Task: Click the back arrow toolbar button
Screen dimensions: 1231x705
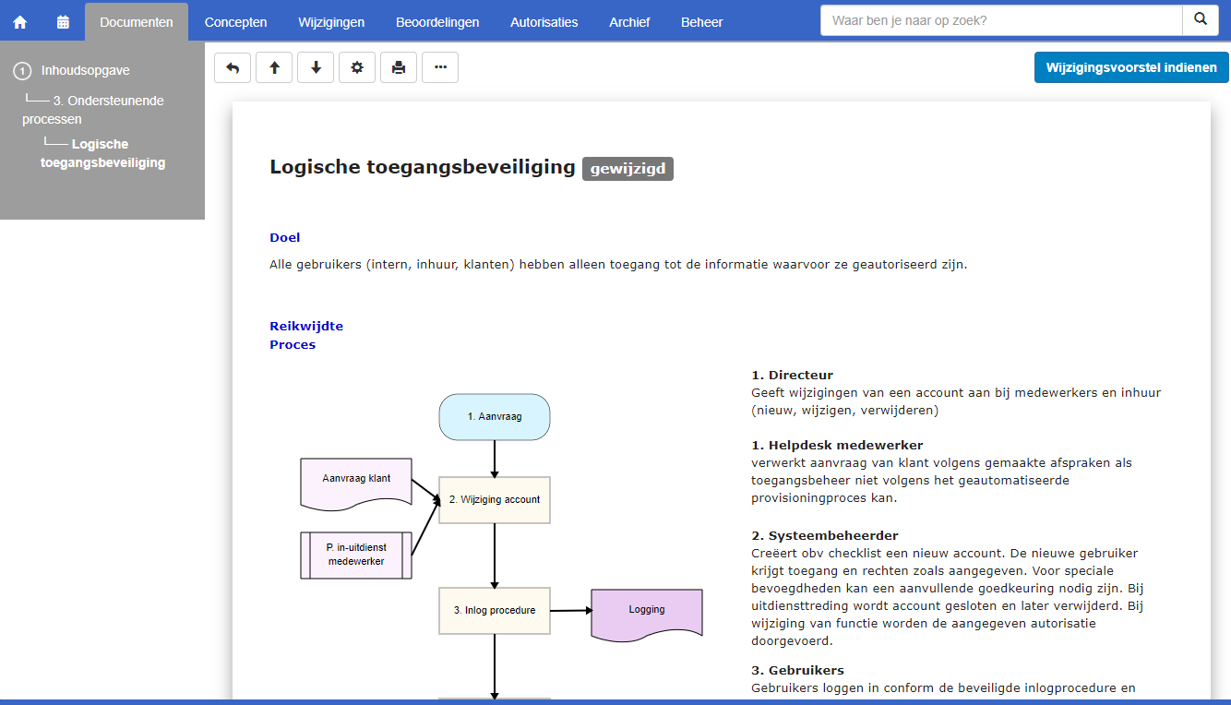Action: (233, 67)
